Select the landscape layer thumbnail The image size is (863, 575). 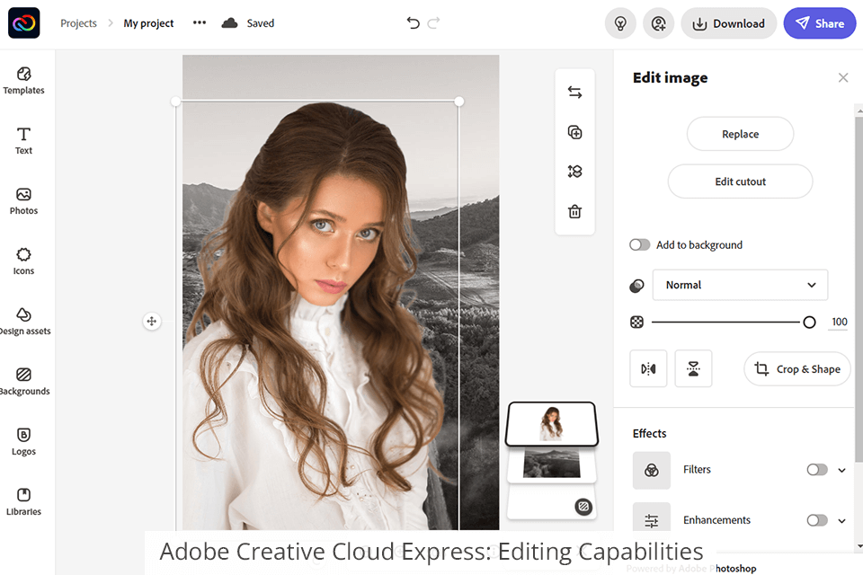551,464
